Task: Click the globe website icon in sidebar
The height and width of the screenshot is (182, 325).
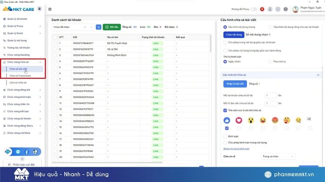Action: pyautogui.click(x=35, y=152)
